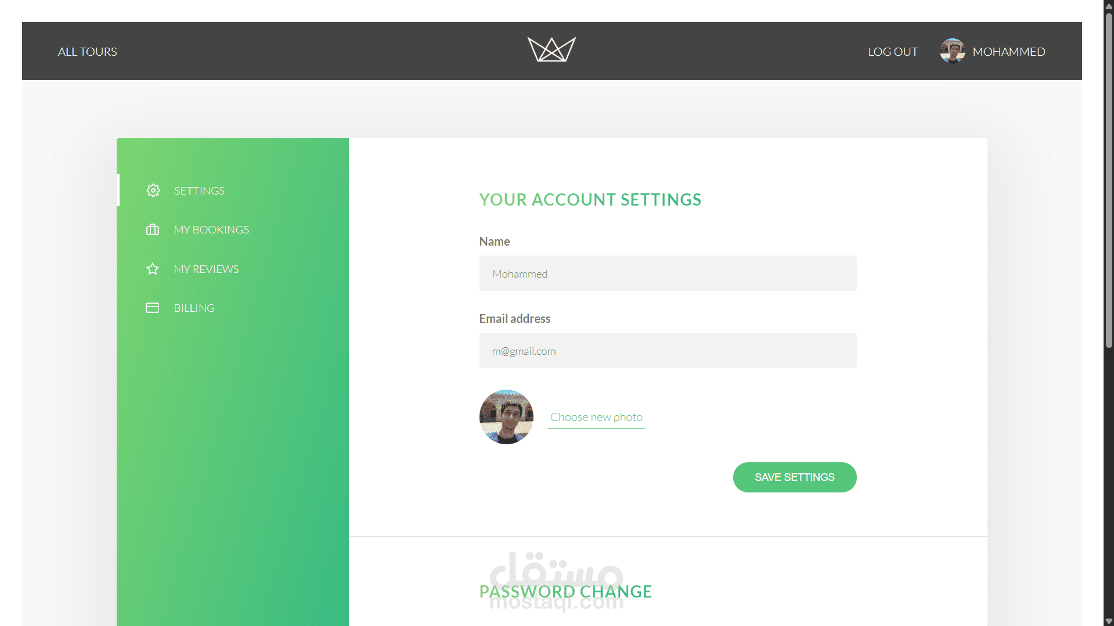The width and height of the screenshot is (1114, 626).
Task: Click the My Reviews star icon
Action: coord(153,269)
